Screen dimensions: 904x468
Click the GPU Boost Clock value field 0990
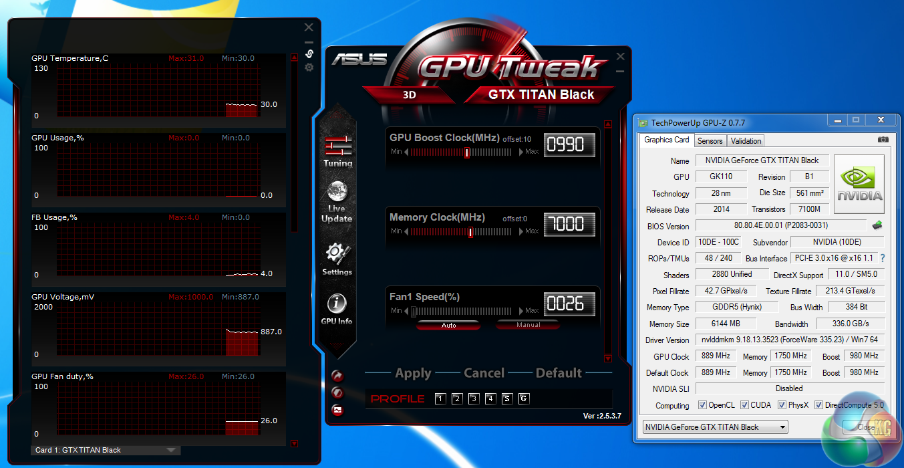click(569, 144)
